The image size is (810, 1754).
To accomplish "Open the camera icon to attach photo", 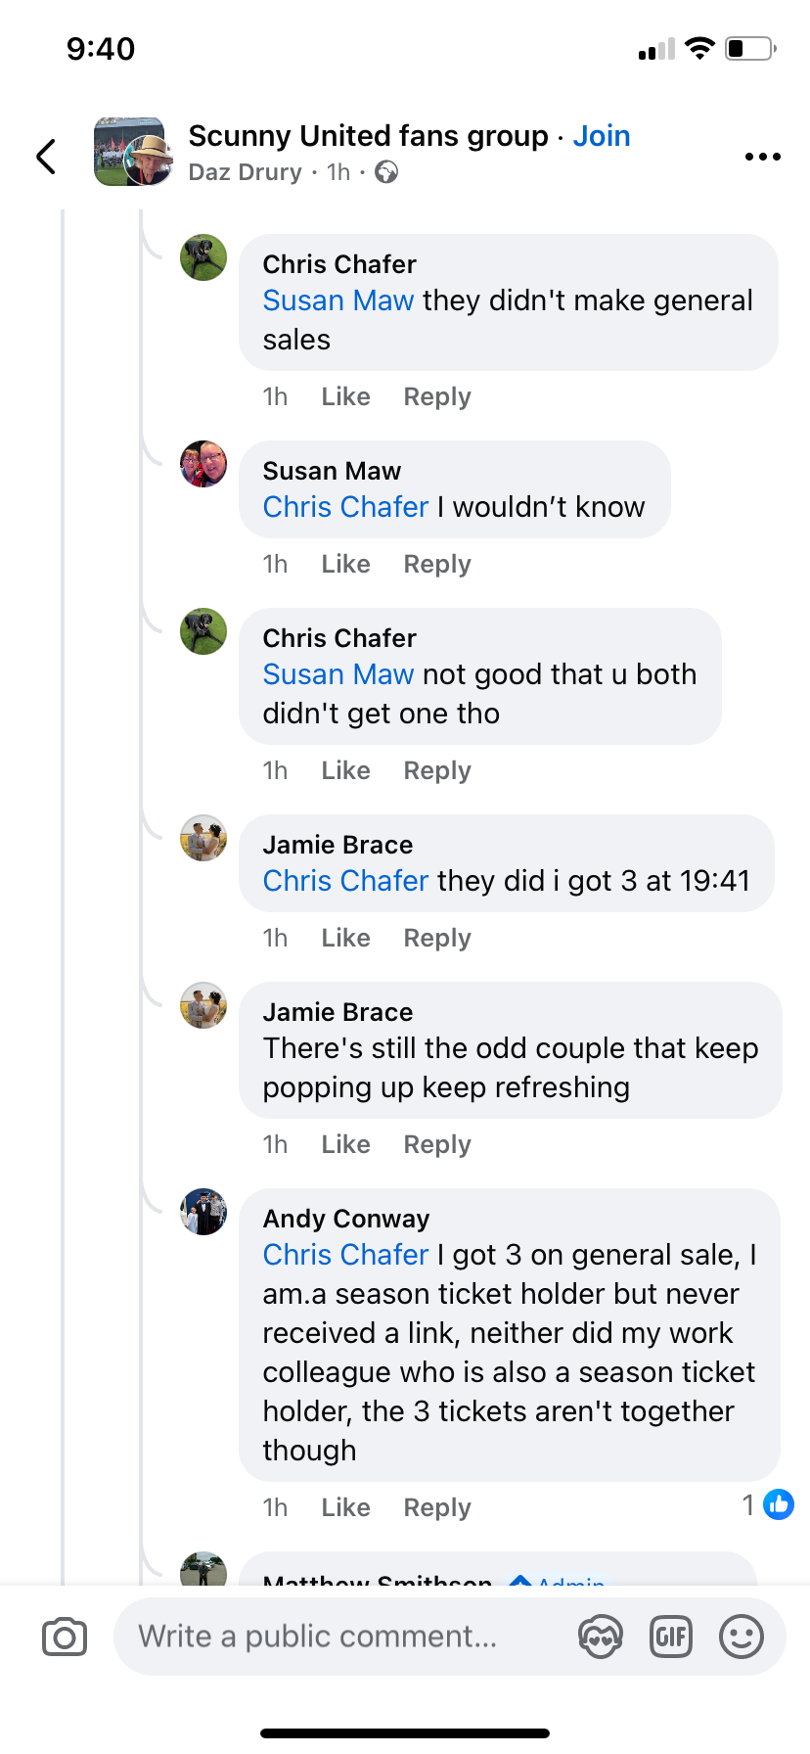I will [x=65, y=1637].
